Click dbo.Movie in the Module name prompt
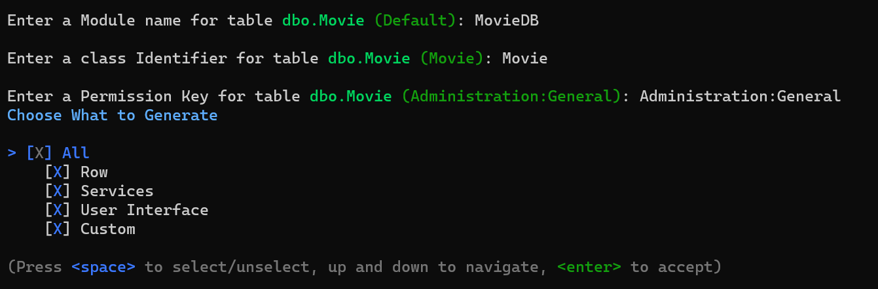The width and height of the screenshot is (878, 289). (x=323, y=20)
